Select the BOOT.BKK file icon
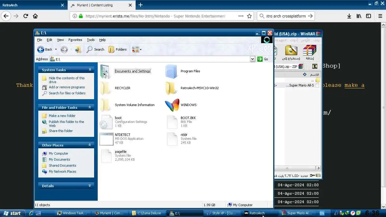Viewport: 386px width, 217px height. (x=172, y=122)
